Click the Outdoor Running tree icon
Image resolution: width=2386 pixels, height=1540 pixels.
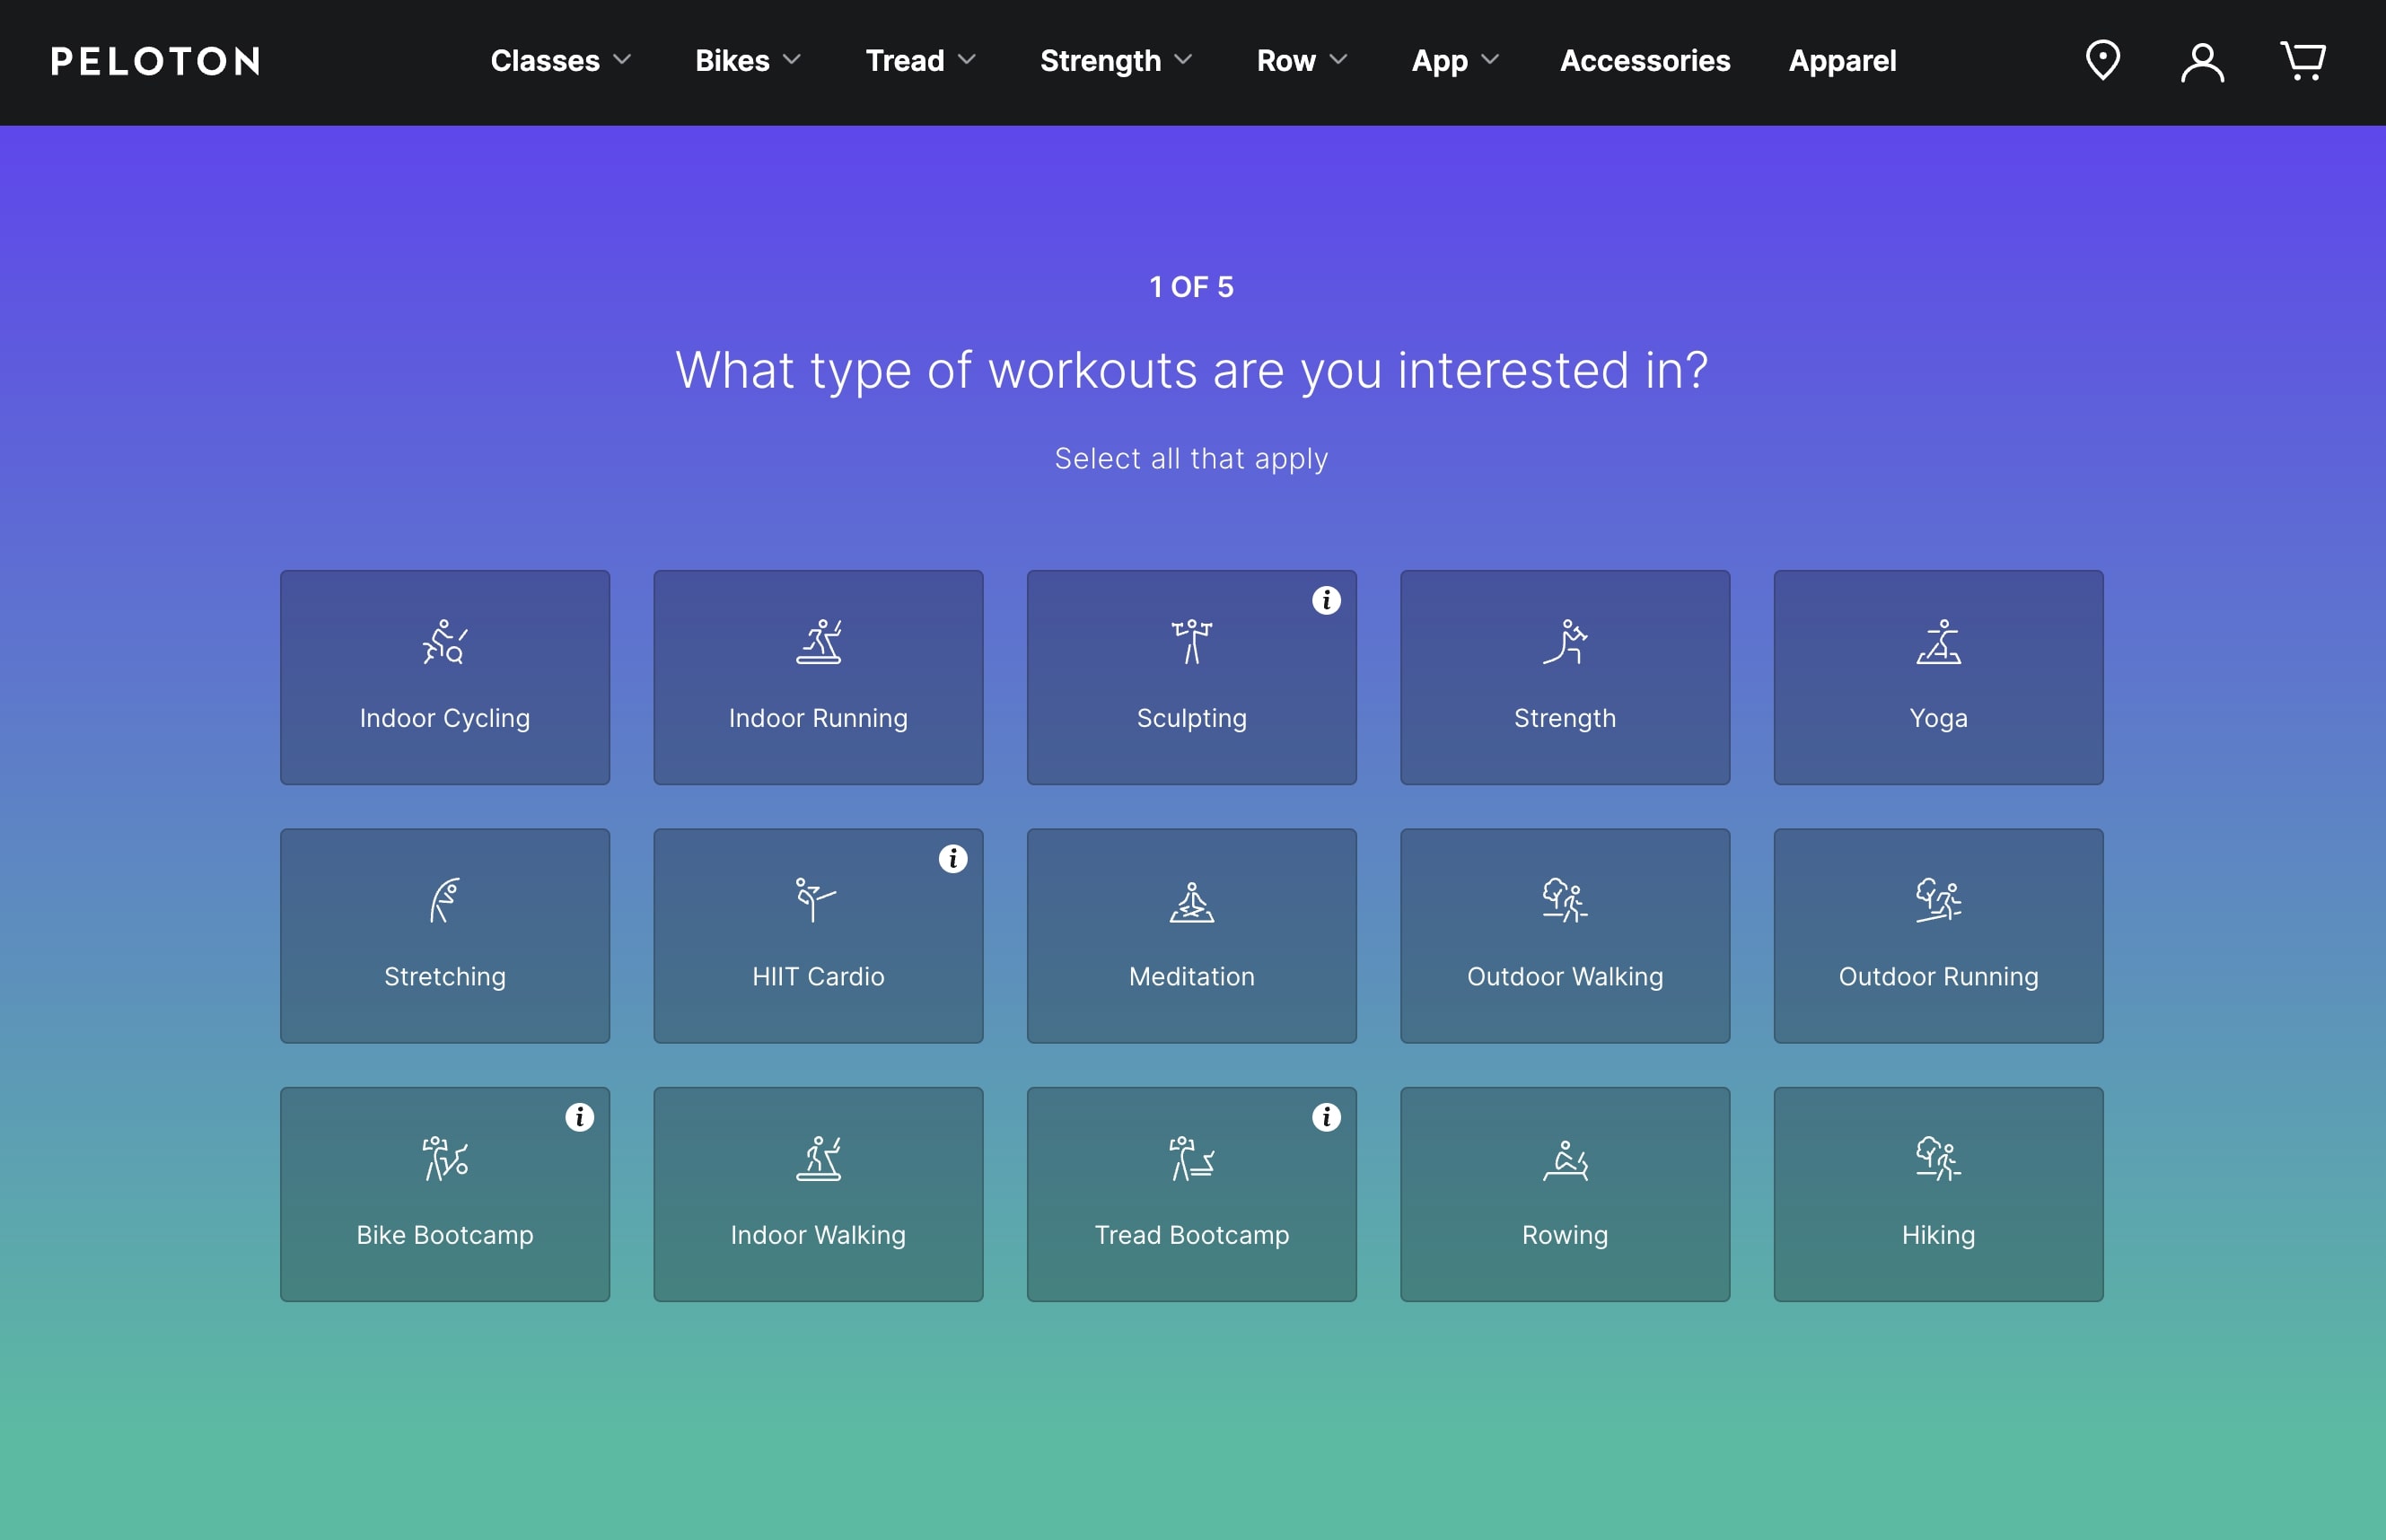click(x=1938, y=900)
